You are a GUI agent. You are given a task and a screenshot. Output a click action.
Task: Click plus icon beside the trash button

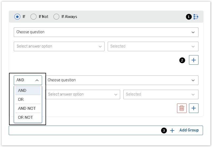click(x=193, y=108)
